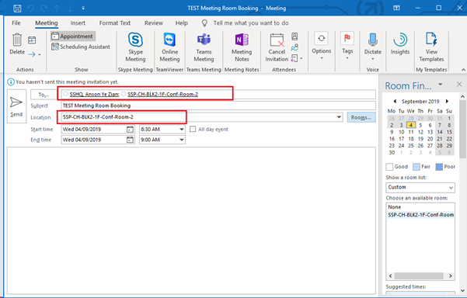Click the room list horizontal scrollbar left arrow
Image resolution: width=467 pixels, height=298 pixels.
click(x=391, y=276)
